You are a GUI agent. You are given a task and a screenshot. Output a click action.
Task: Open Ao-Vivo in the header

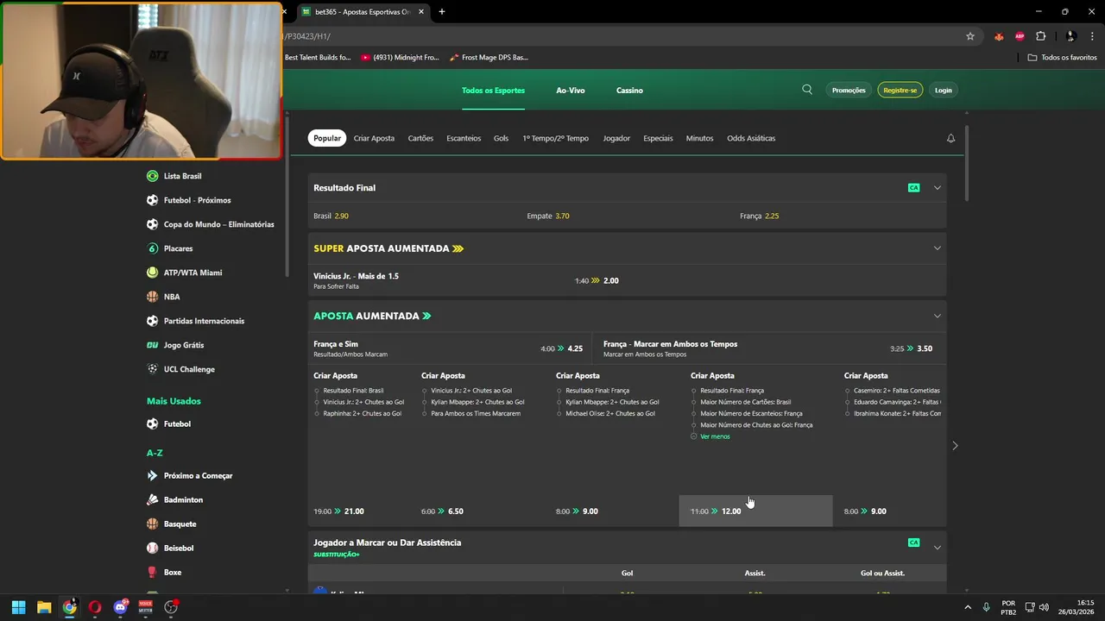(x=570, y=91)
